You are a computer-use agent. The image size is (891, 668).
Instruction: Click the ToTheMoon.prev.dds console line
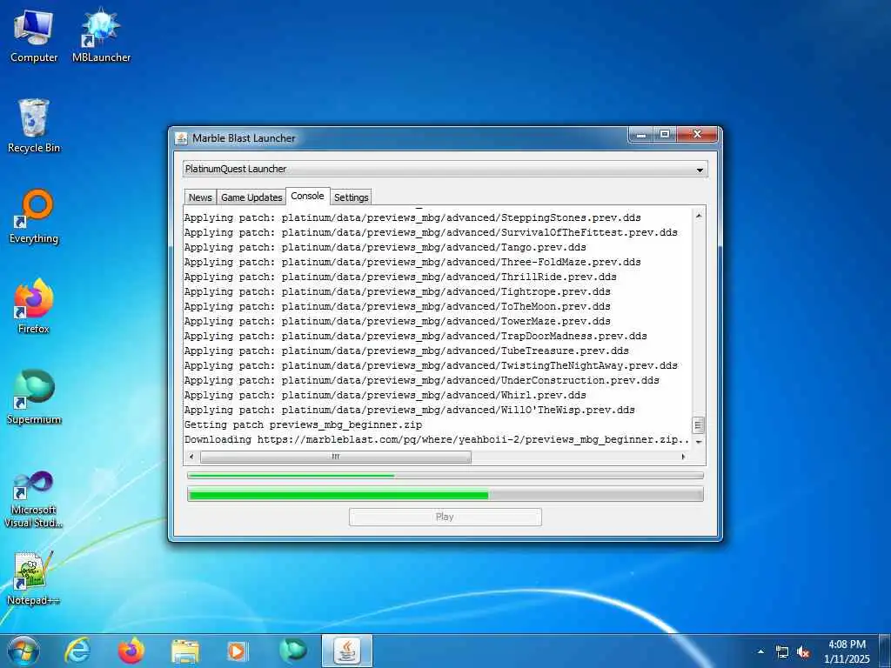coord(397,306)
